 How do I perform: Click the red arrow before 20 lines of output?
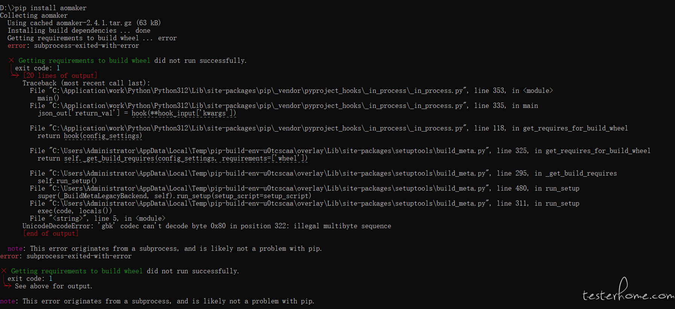(x=15, y=76)
